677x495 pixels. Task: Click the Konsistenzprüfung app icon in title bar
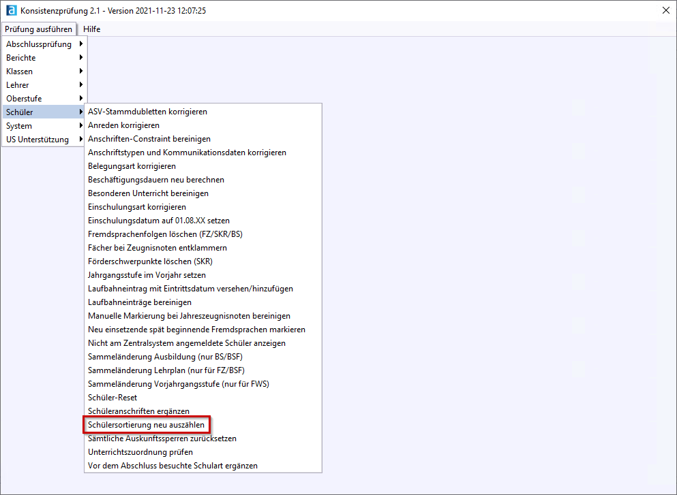pyautogui.click(x=11, y=10)
